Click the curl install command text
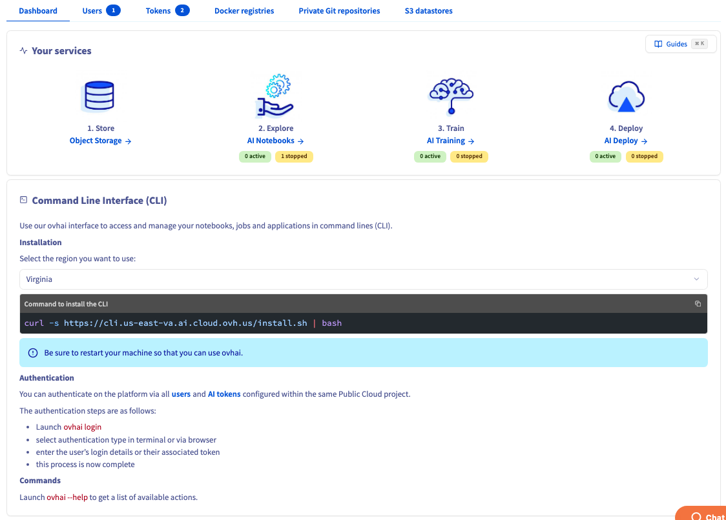Image resolution: width=726 pixels, height=520 pixels. pyautogui.click(x=183, y=323)
